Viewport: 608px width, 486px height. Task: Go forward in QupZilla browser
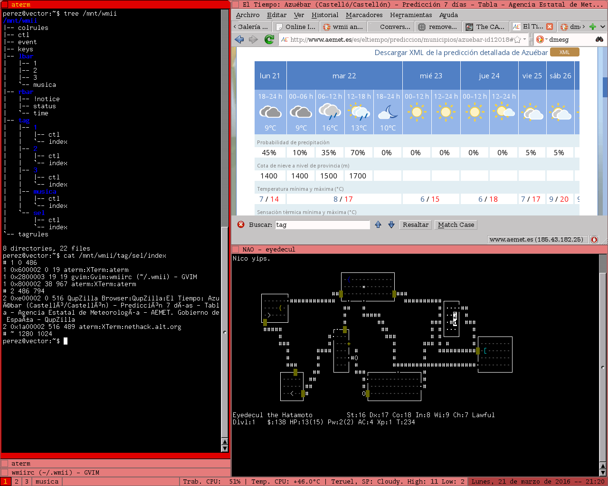coord(254,39)
